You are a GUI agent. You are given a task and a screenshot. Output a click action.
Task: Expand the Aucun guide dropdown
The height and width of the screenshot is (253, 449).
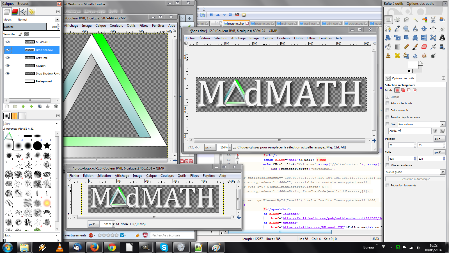point(443,172)
